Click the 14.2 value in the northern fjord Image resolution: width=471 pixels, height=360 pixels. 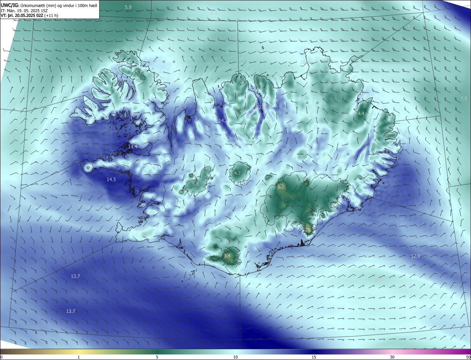pyautogui.click(x=223, y=121)
